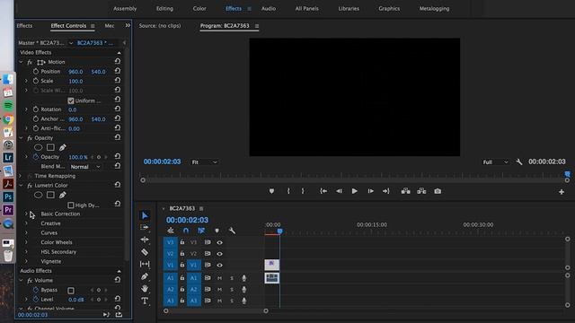575x323 pixels.
Task: Toggle Linked Selection in timeline
Action: tap(201, 231)
